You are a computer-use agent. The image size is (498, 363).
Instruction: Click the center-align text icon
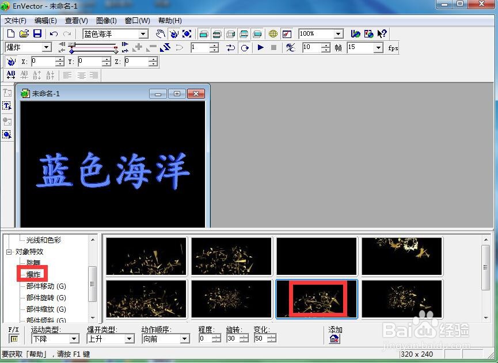tap(81, 75)
